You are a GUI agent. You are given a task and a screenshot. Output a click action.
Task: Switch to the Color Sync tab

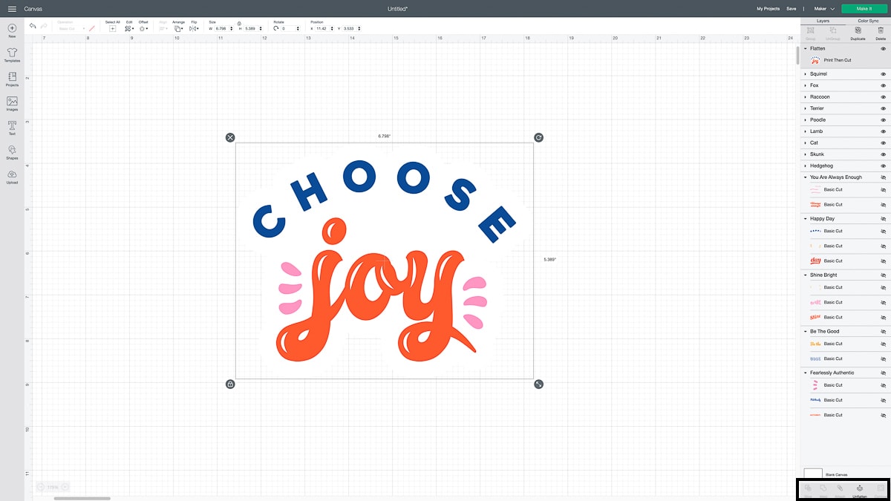point(868,21)
